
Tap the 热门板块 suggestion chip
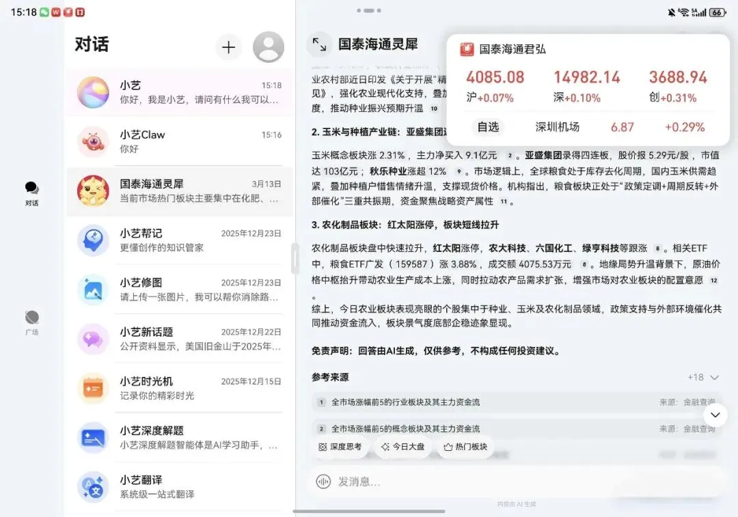click(465, 447)
